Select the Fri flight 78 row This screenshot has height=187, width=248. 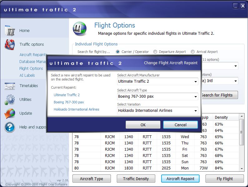(156, 149)
